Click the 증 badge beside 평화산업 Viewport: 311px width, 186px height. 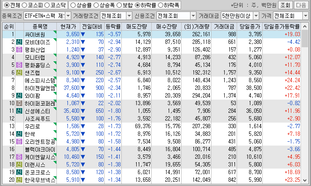[x=19, y=50]
